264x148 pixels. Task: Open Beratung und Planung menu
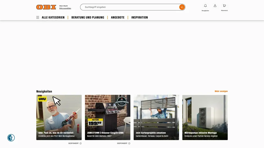tap(88, 18)
